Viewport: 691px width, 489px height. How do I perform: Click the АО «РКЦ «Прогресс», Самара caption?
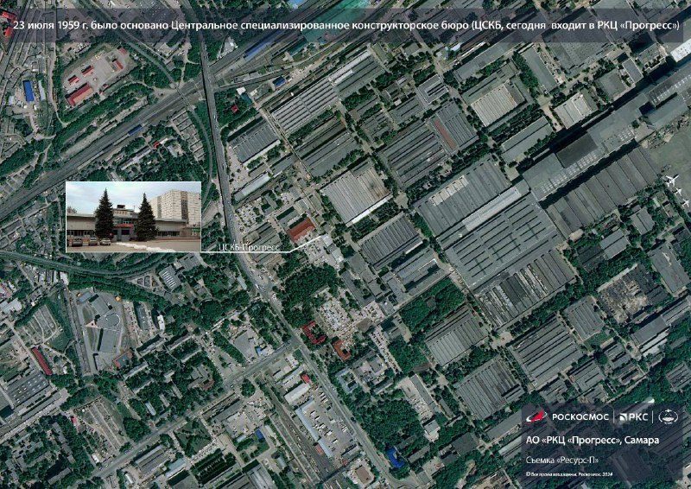pos(593,441)
